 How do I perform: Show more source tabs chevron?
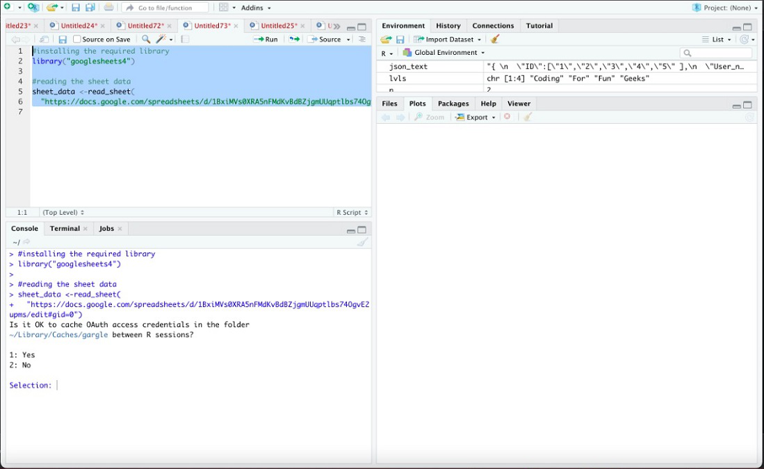coord(336,26)
